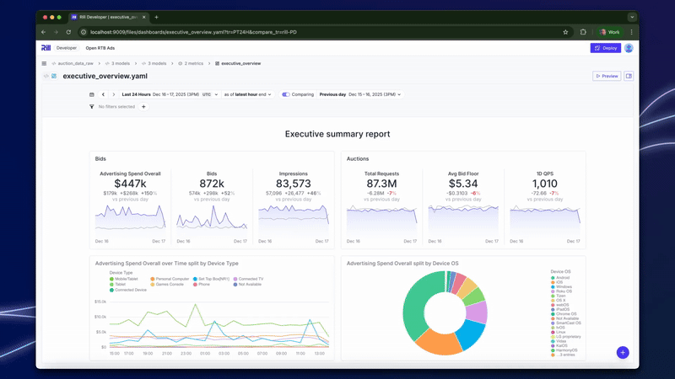Click the blue floating plus button
This screenshot has width=675, height=379.
coord(623,352)
